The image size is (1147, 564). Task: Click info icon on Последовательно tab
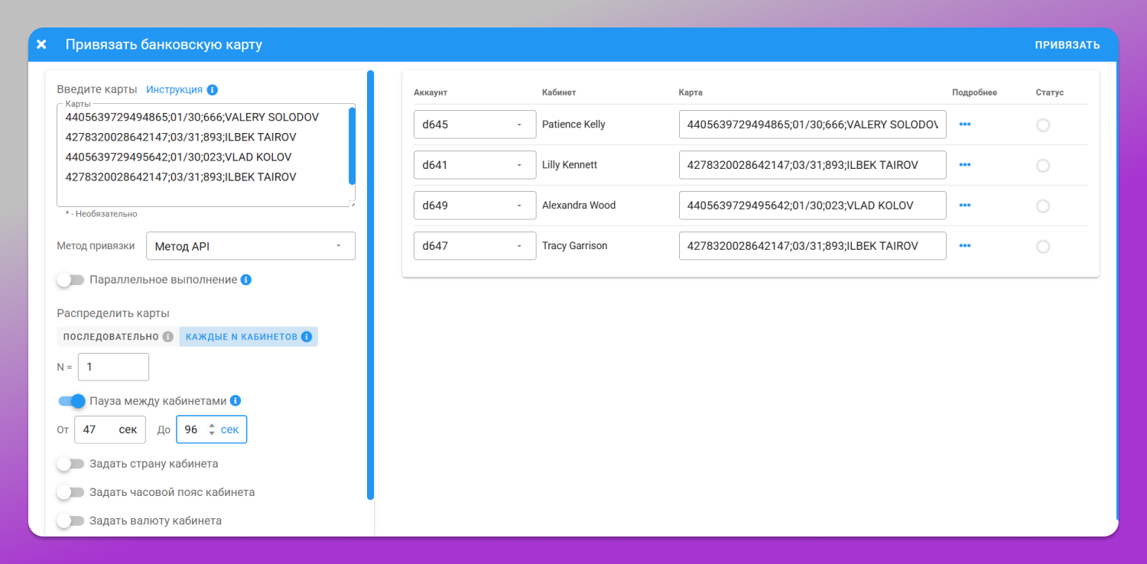[x=168, y=337]
